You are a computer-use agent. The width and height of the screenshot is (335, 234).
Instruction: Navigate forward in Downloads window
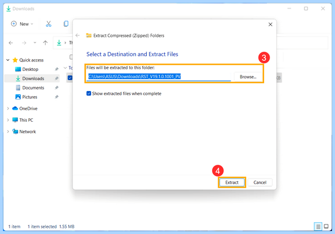[x=24, y=43]
